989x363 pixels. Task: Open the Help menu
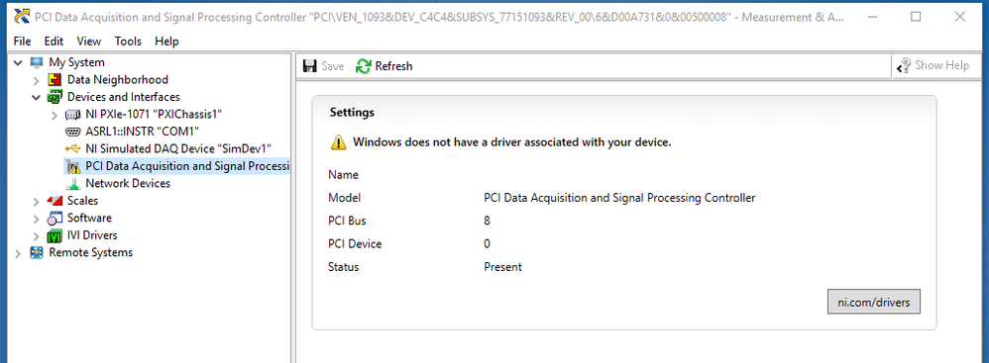[166, 42]
